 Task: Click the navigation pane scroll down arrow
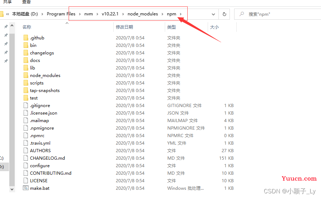[x=12, y=189]
